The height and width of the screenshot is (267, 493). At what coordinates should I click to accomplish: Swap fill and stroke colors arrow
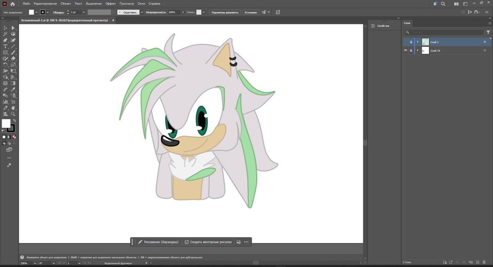[14, 120]
